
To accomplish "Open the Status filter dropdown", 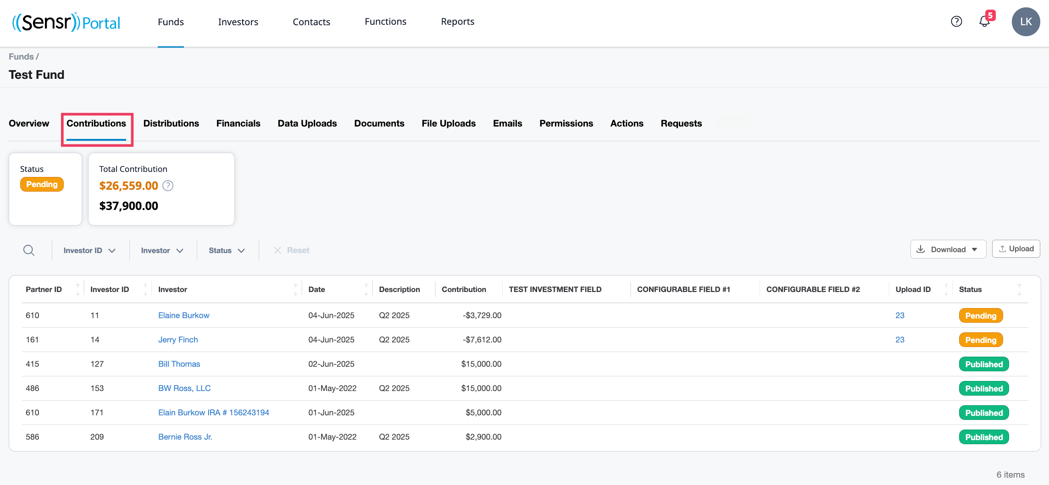I will tap(227, 250).
